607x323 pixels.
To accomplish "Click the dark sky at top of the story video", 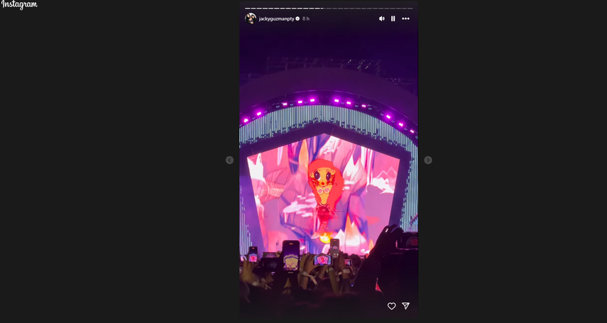I will pos(328,40).
